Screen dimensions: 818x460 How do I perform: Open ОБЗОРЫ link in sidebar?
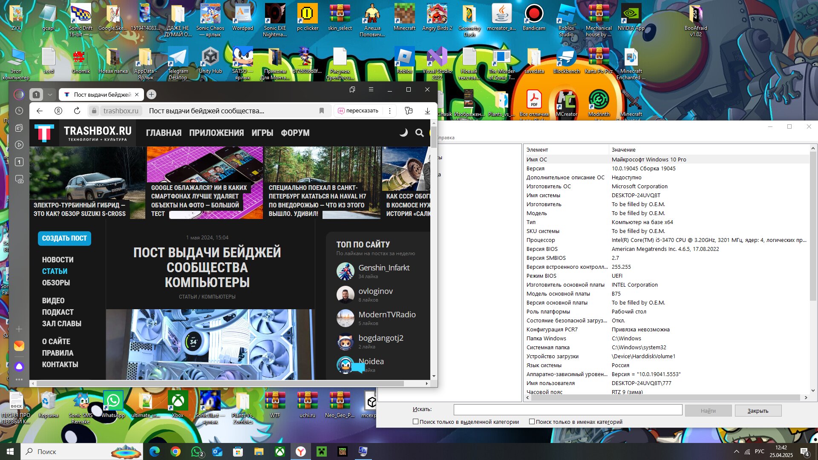pos(56,283)
